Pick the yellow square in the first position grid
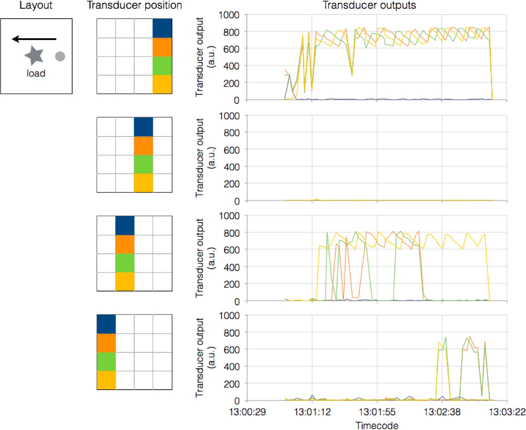 [x=163, y=84]
